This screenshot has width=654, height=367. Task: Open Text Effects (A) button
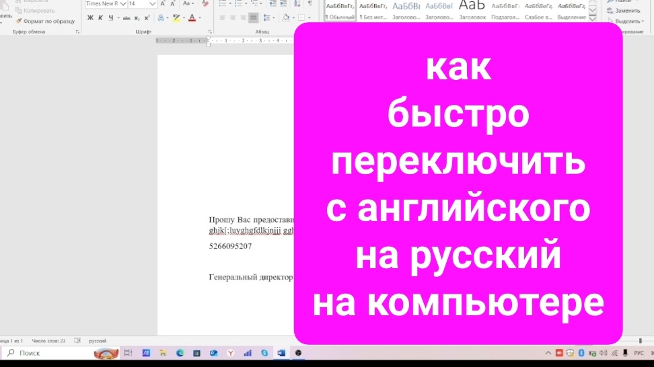161,18
